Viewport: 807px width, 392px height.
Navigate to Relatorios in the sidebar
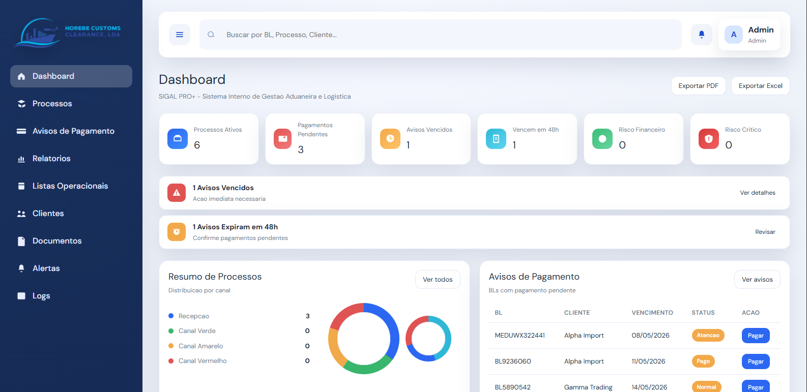[x=71, y=159]
